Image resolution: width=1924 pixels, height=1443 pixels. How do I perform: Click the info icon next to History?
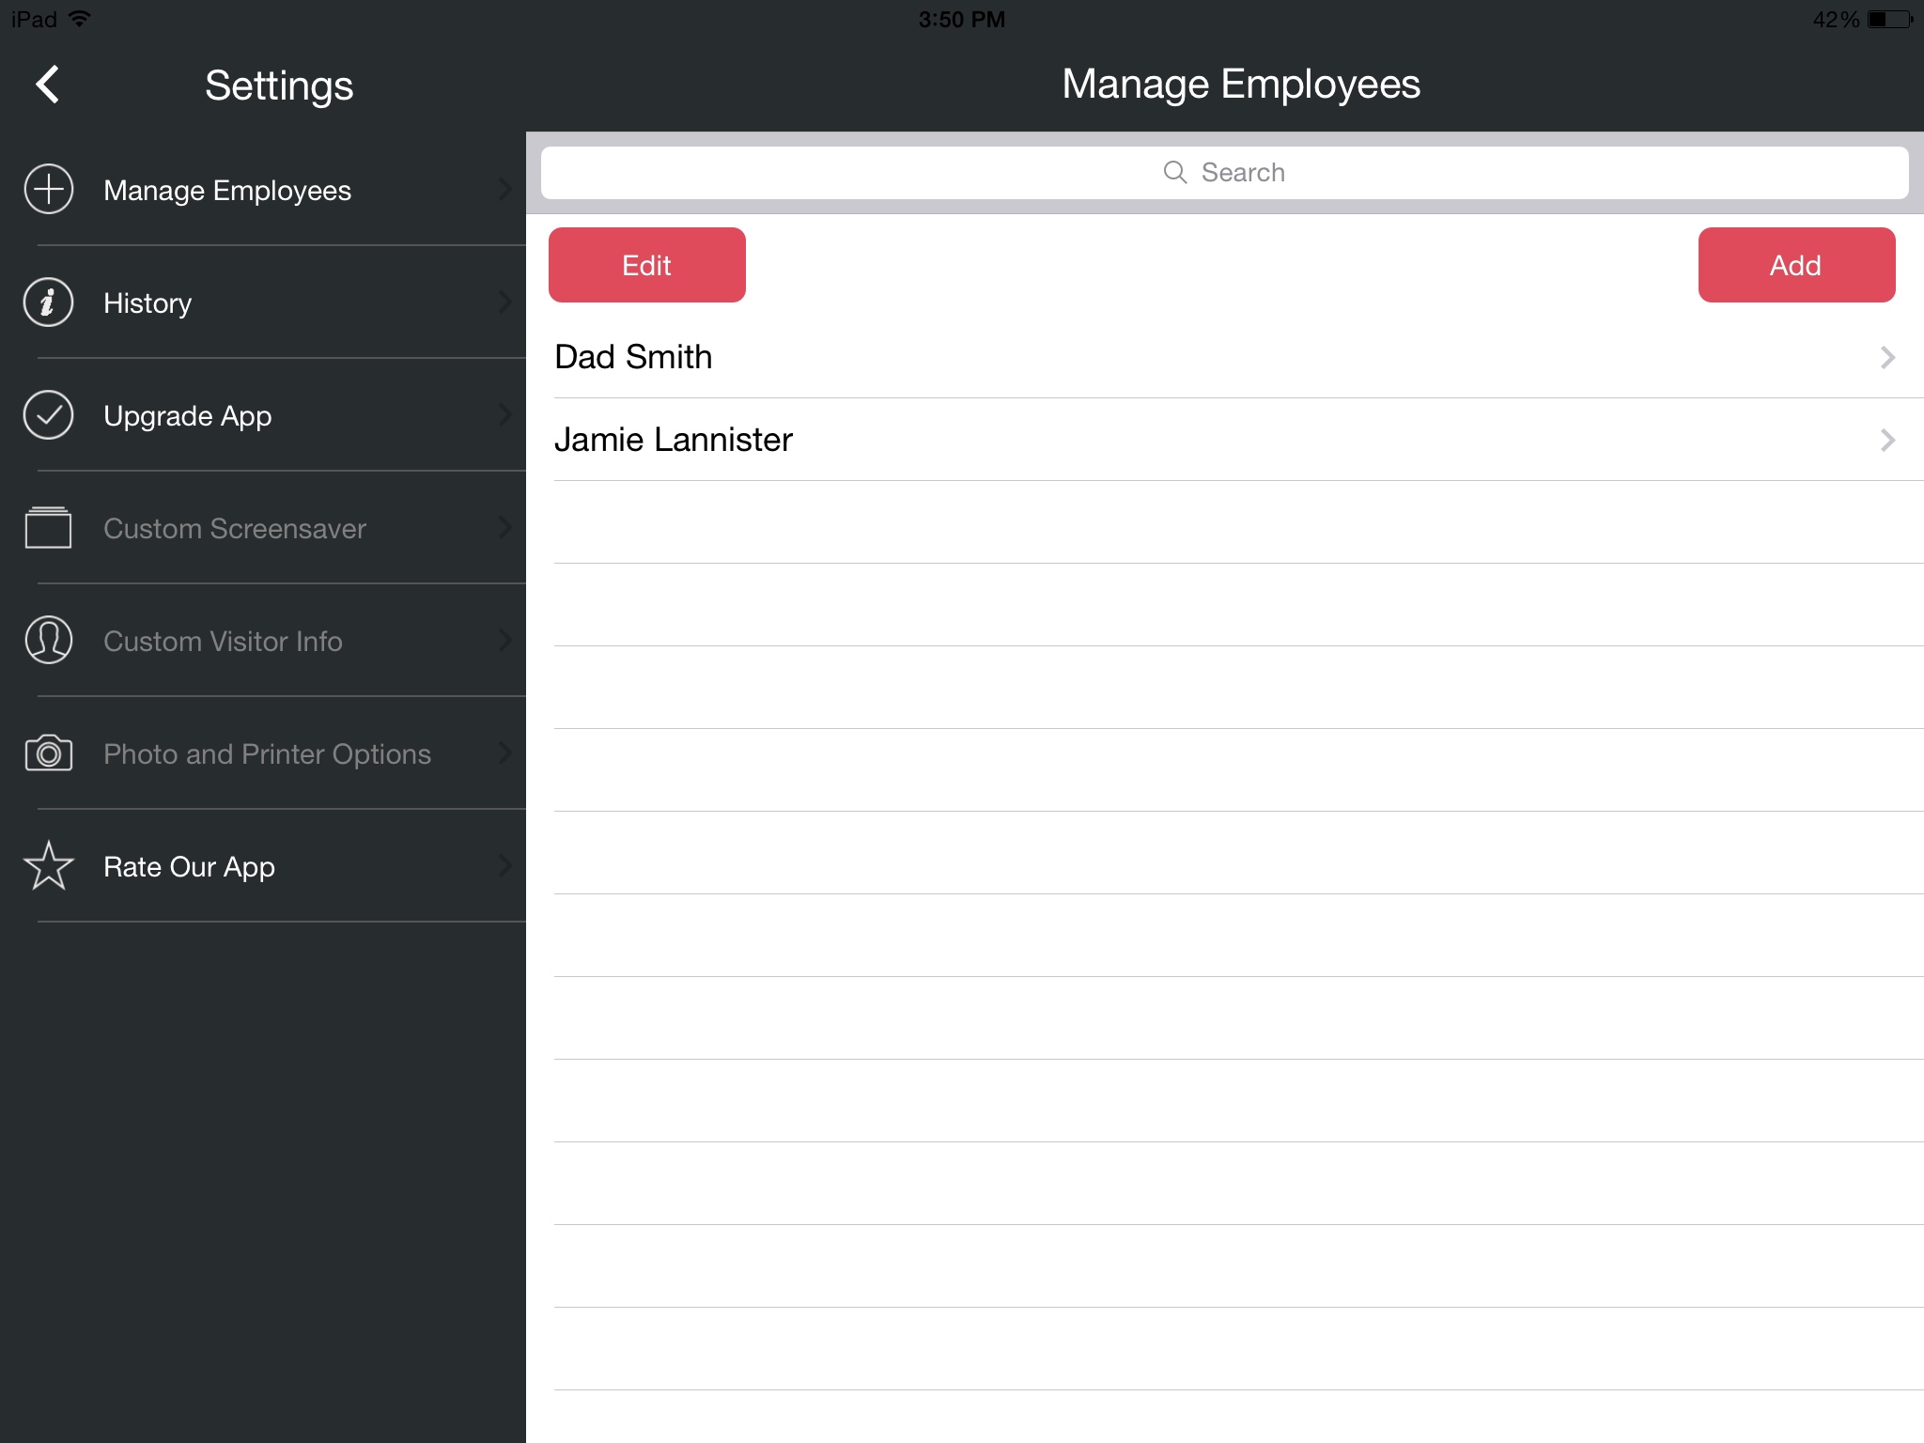(x=48, y=303)
